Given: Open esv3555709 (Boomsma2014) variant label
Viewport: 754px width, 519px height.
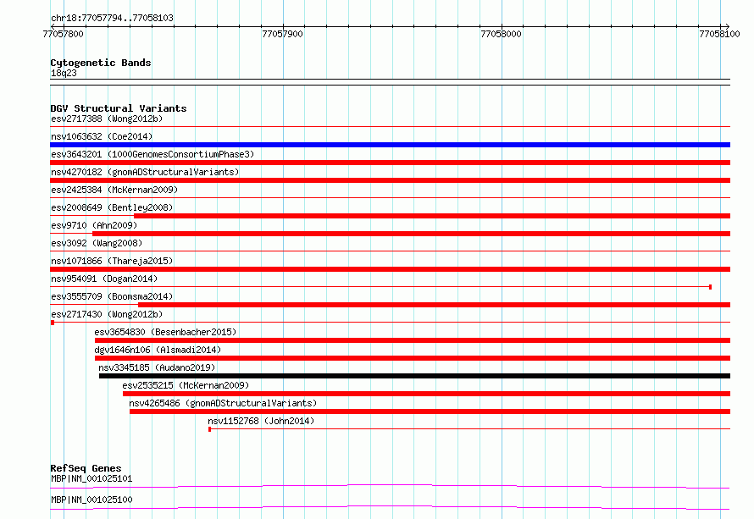Looking at the screenshot, I should tap(112, 296).
